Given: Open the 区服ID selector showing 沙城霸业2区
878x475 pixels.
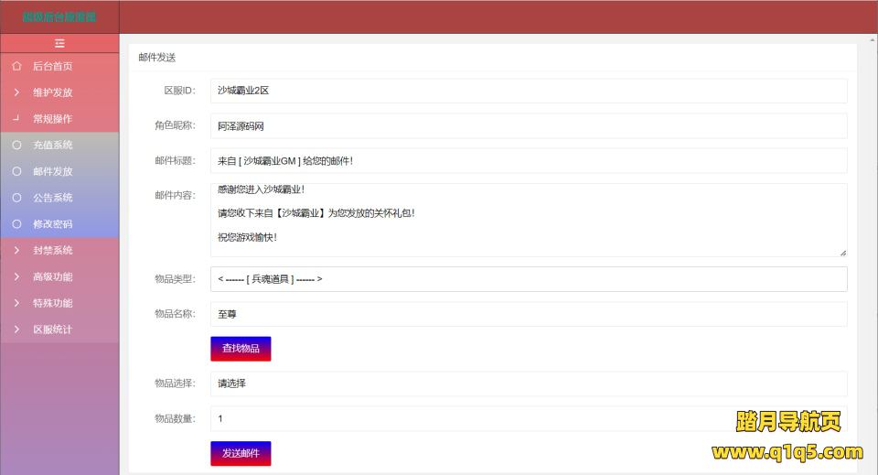Looking at the screenshot, I should tap(528, 91).
